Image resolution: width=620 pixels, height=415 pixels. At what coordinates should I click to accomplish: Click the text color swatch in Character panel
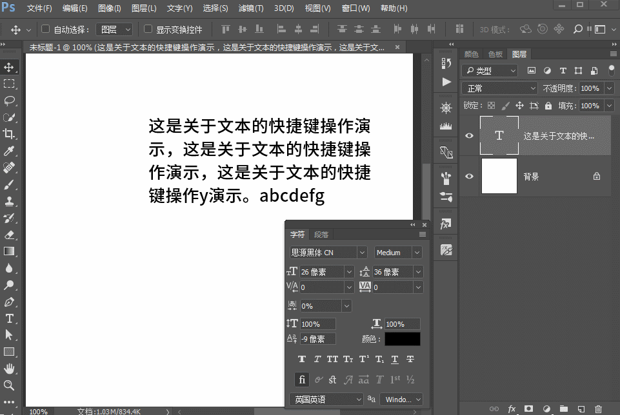tap(402, 338)
